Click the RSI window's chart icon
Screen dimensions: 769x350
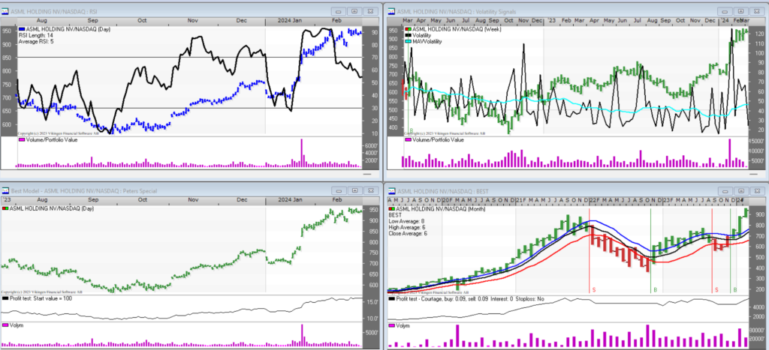coord(5,10)
